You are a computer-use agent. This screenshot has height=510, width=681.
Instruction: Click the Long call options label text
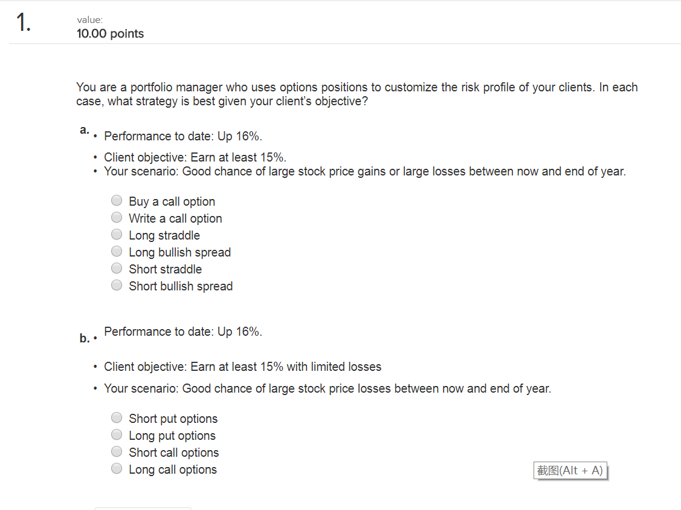pyautogui.click(x=172, y=469)
